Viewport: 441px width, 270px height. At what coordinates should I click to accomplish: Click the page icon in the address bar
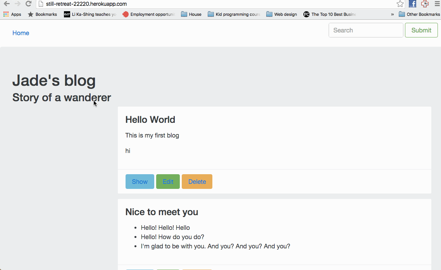41,4
